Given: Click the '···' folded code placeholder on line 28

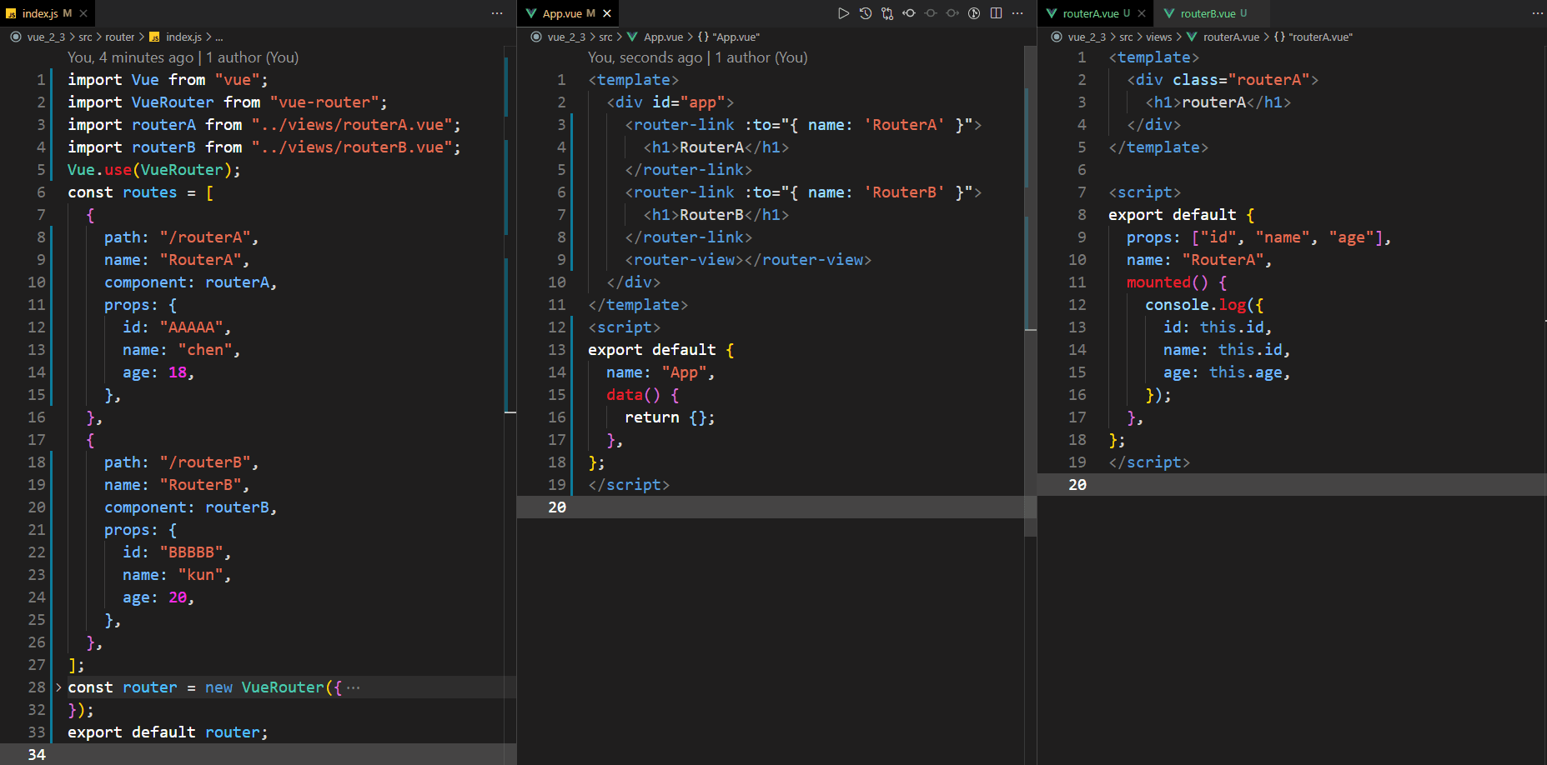Looking at the screenshot, I should point(354,687).
